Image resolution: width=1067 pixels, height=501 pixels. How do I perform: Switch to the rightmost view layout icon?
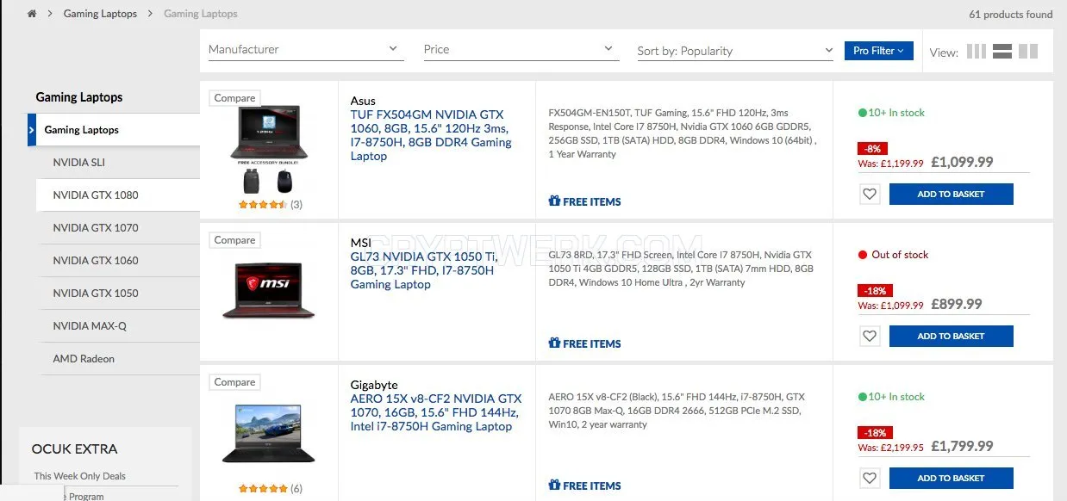pos(1027,51)
